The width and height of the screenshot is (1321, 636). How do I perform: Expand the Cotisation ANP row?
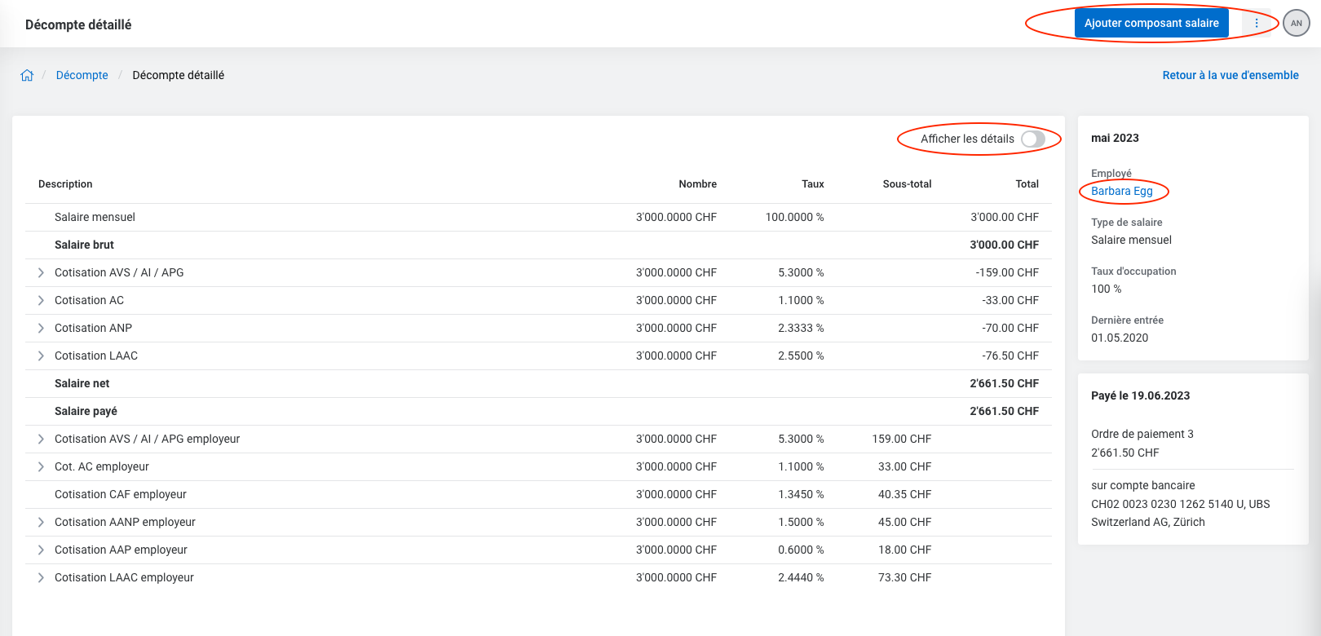coord(41,328)
